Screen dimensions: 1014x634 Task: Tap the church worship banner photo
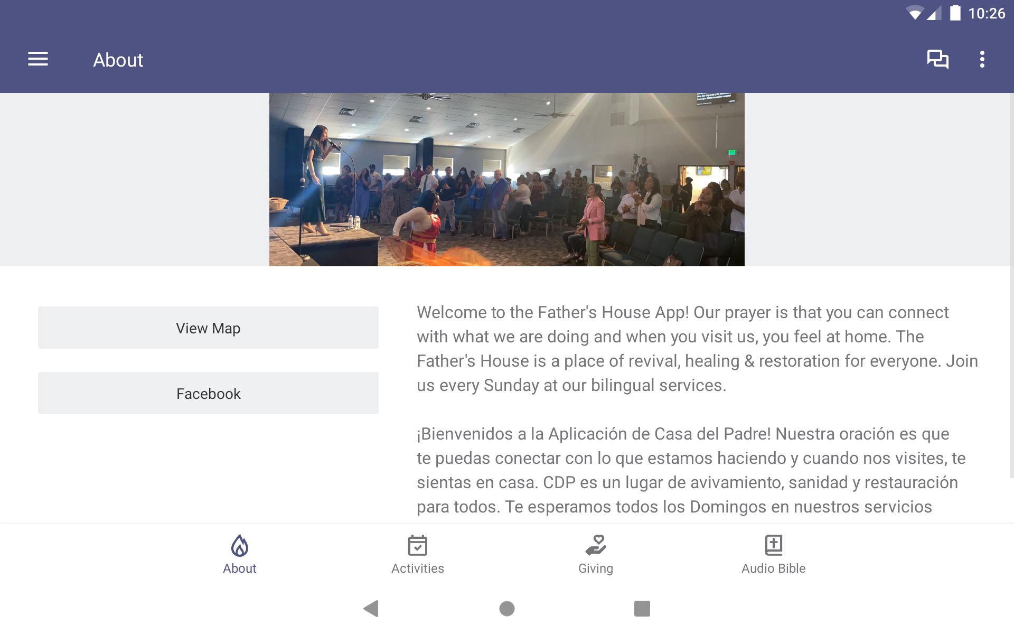click(x=507, y=180)
